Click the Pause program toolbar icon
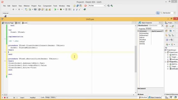 click(x=66, y=9)
